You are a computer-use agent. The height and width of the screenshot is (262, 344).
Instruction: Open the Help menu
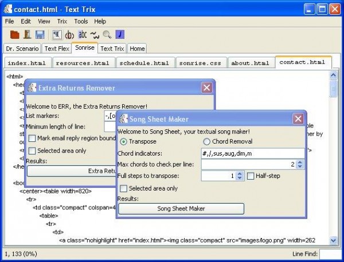100,21
